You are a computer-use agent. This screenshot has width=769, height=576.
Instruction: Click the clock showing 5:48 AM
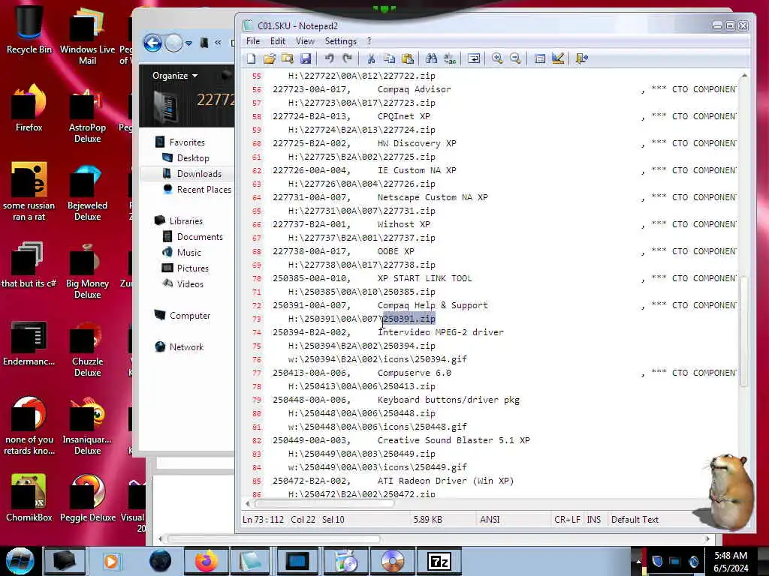click(731, 562)
